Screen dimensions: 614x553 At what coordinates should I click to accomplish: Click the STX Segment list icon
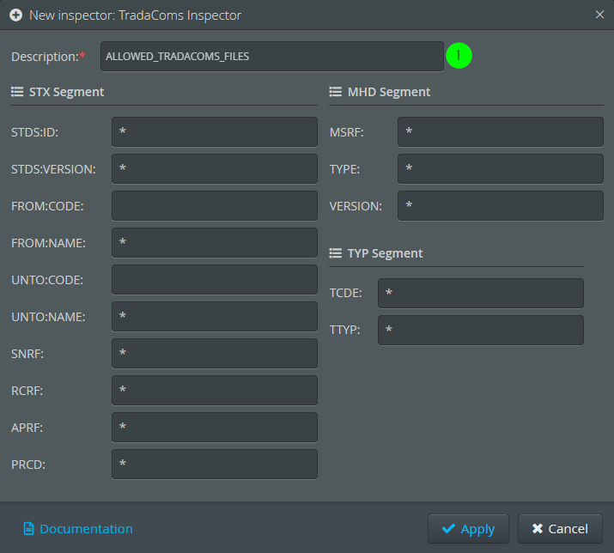(x=17, y=92)
